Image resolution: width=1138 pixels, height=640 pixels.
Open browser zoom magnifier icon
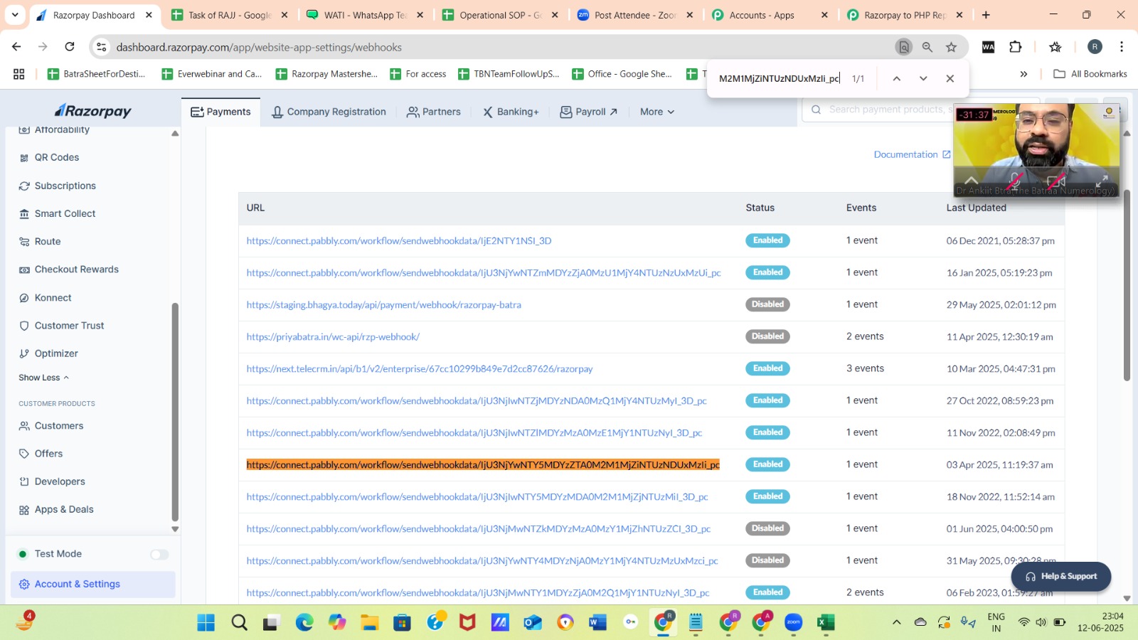pyautogui.click(x=927, y=47)
